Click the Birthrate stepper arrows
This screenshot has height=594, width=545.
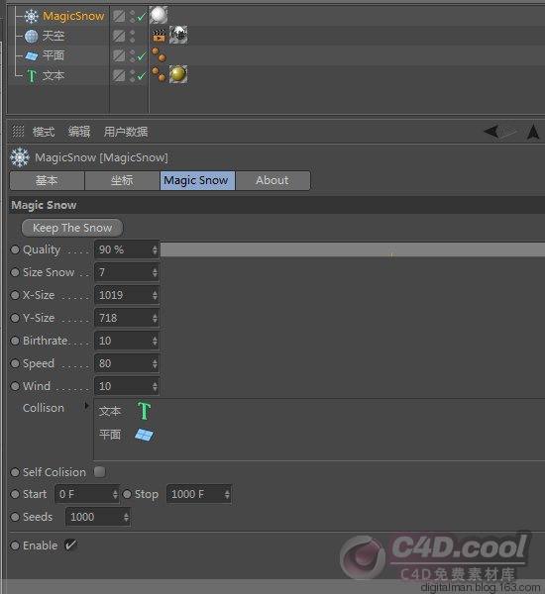point(155,341)
